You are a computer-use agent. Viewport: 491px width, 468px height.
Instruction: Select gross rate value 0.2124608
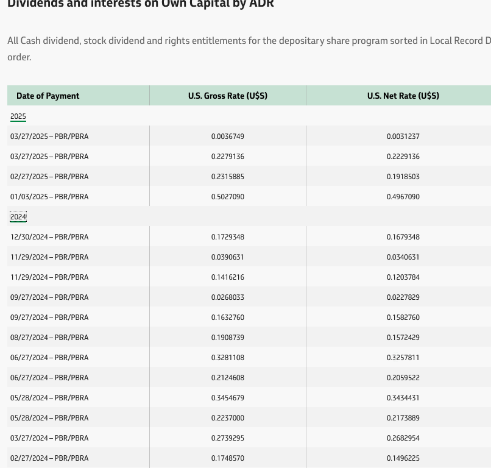[x=228, y=377]
